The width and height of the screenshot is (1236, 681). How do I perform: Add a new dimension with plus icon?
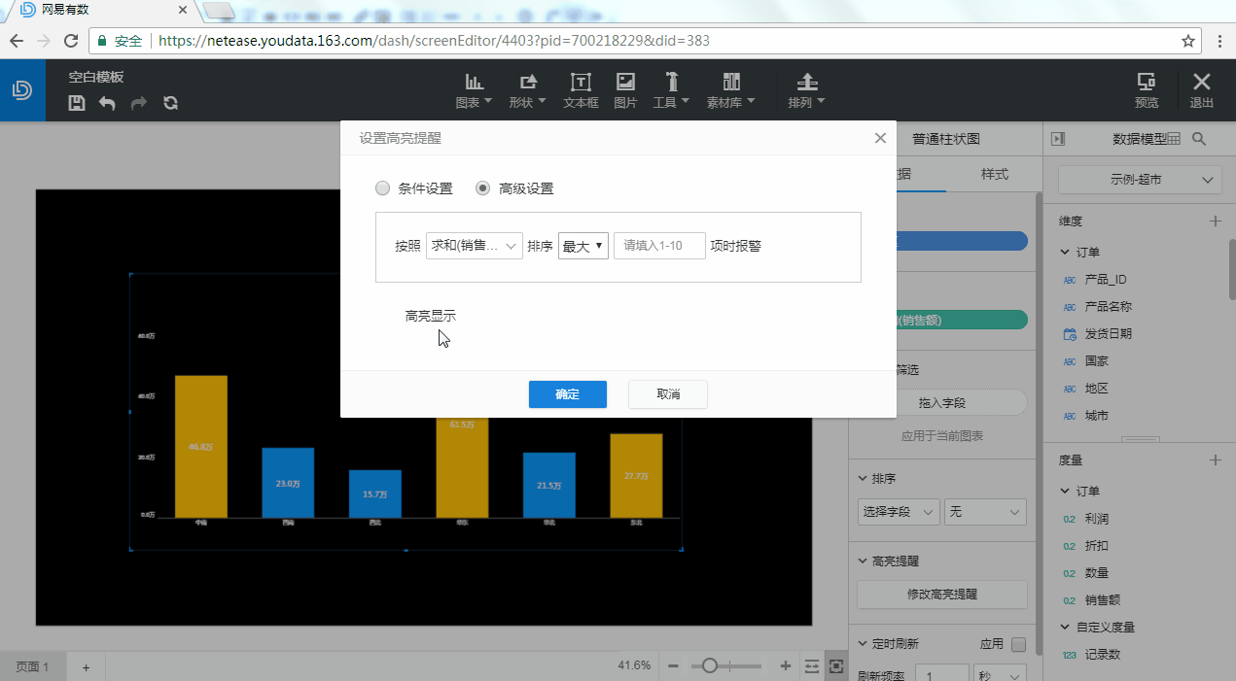pyautogui.click(x=1215, y=221)
